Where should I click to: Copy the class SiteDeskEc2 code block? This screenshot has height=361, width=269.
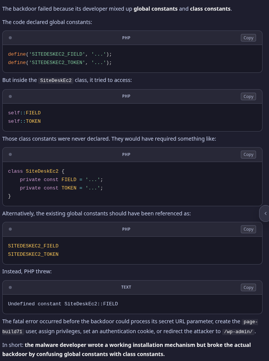click(x=248, y=154)
